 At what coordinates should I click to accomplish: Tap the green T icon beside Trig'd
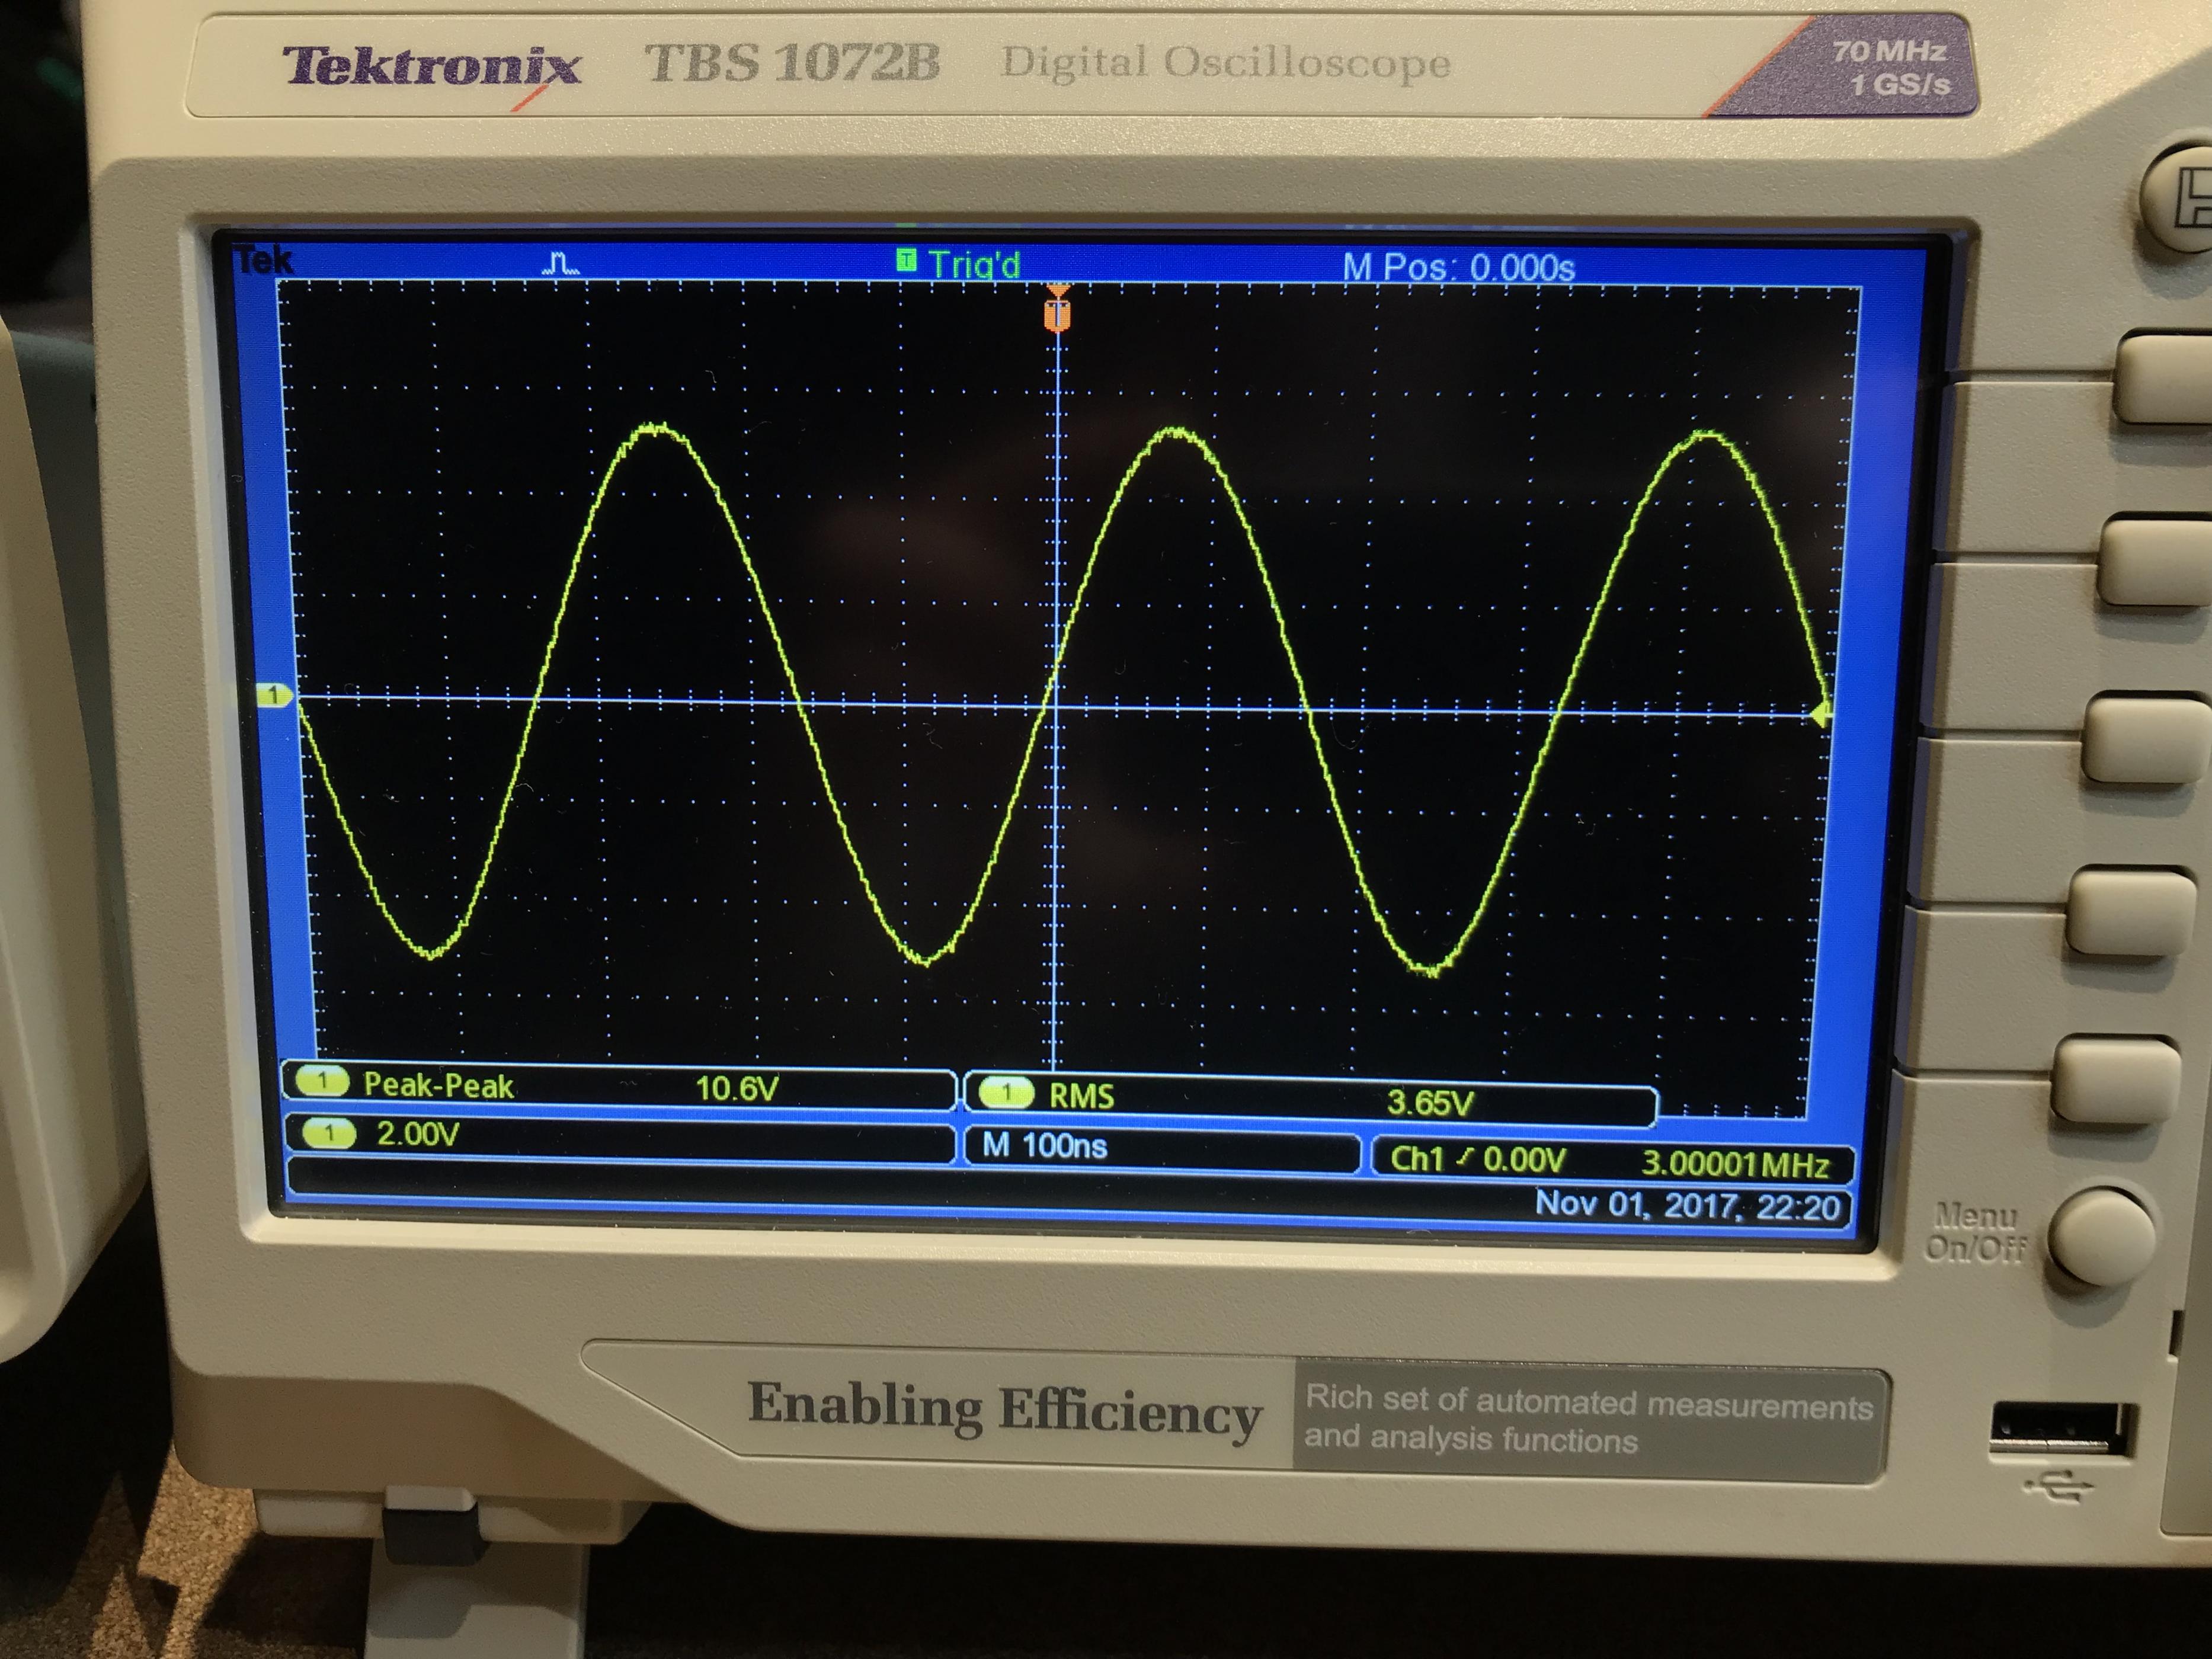(905, 261)
